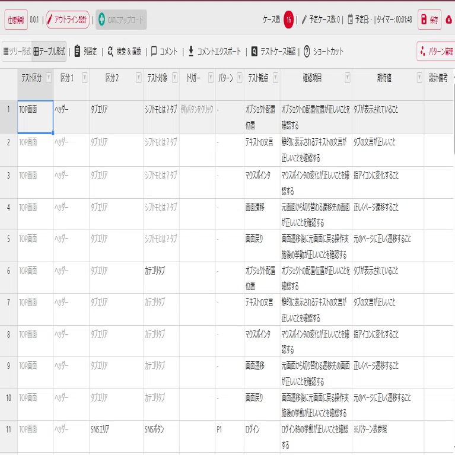Image resolution: width=455 pixels, height=455 pixels.
Task: Click the vertical scrollbar at table right edge
Action: (454, 119)
